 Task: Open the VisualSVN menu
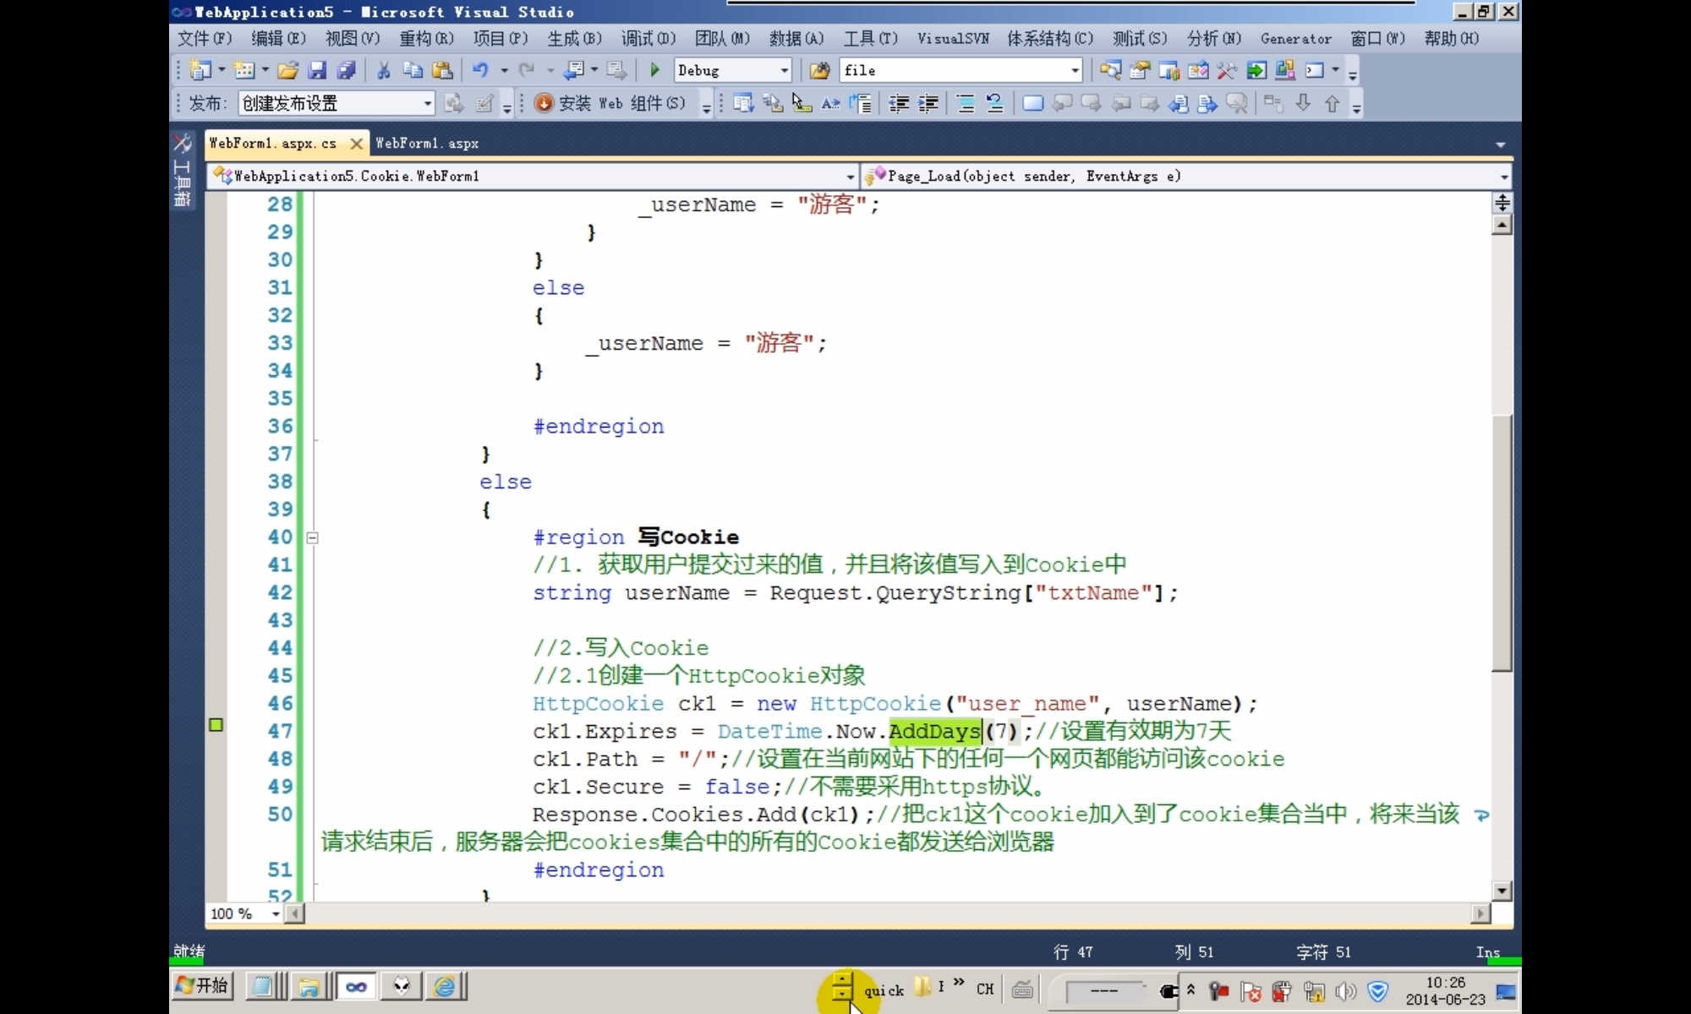[x=953, y=39]
